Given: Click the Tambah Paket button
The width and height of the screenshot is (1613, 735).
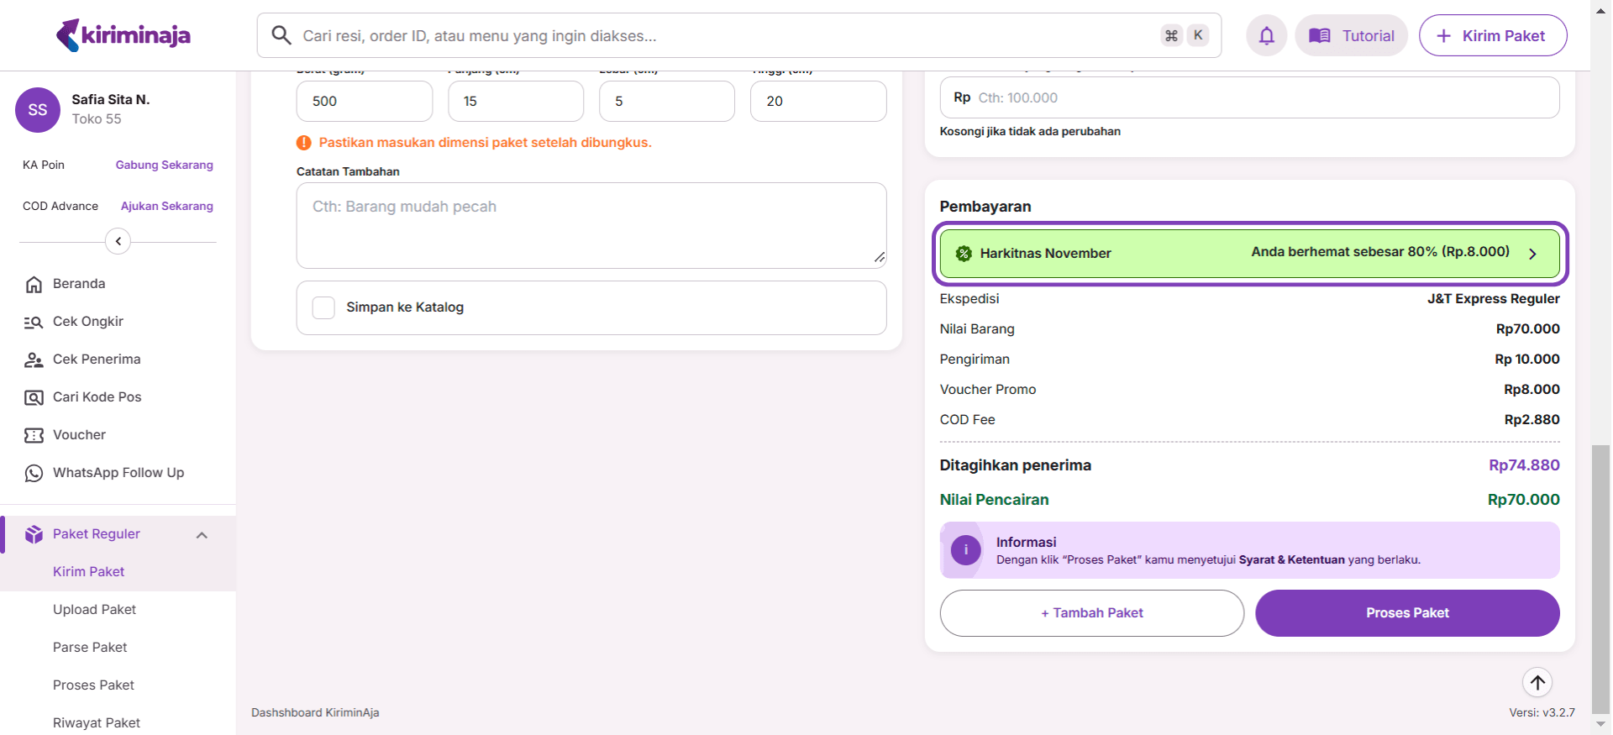Looking at the screenshot, I should pos(1091,613).
